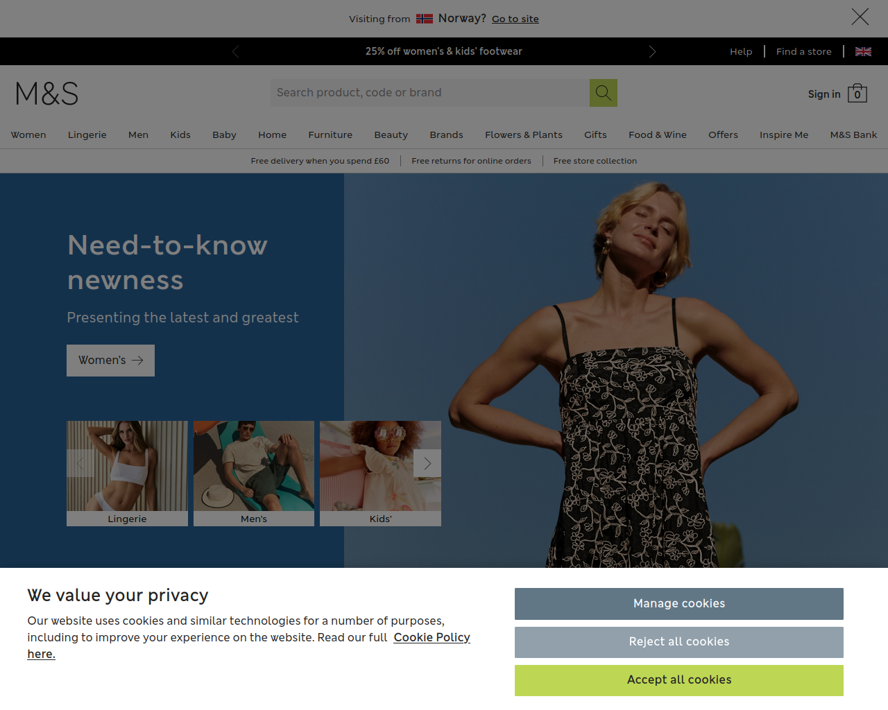Click into the product search field
Screen dimensions: 888x710
pos(430,93)
